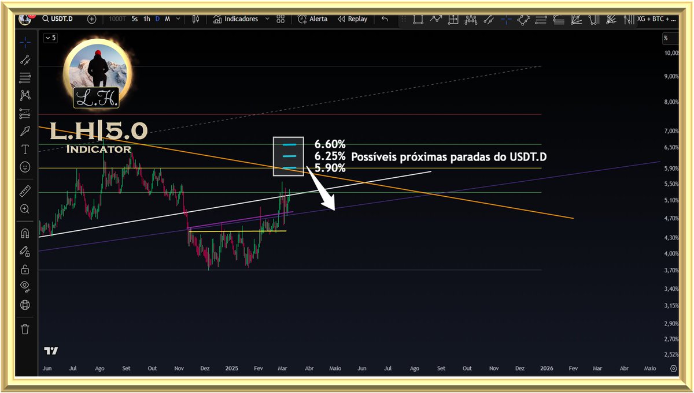Click the 5,90% label on price scale
This screenshot has height=393, width=694.
tap(671, 169)
